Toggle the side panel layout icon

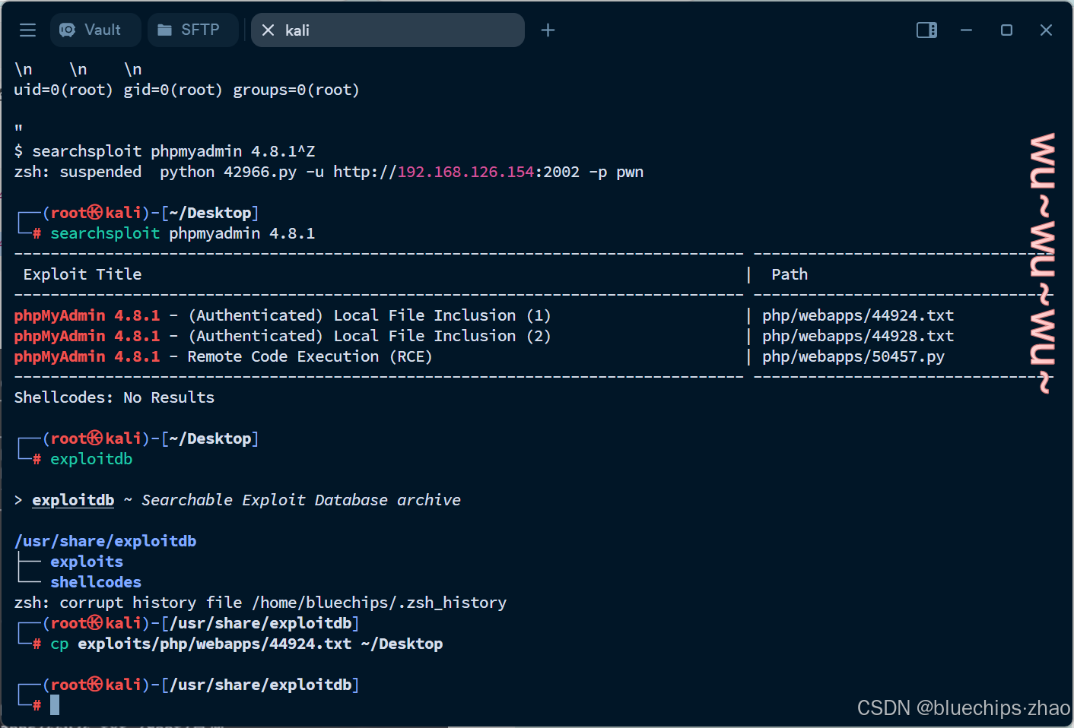pyautogui.click(x=926, y=30)
